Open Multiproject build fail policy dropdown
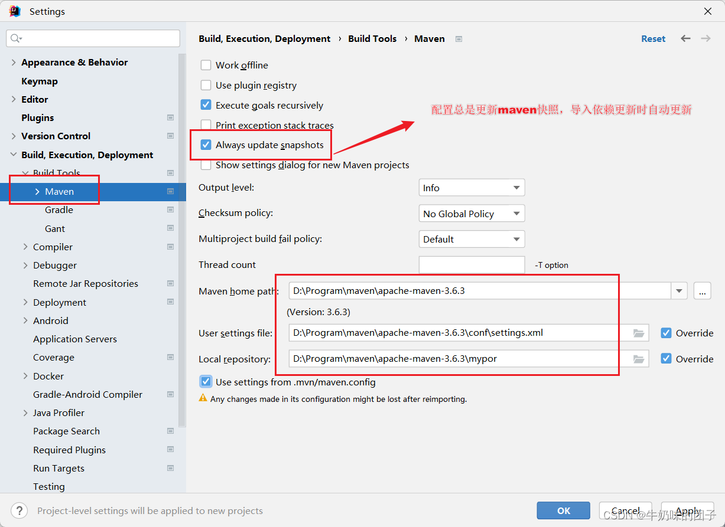 click(x=472, y=239)
